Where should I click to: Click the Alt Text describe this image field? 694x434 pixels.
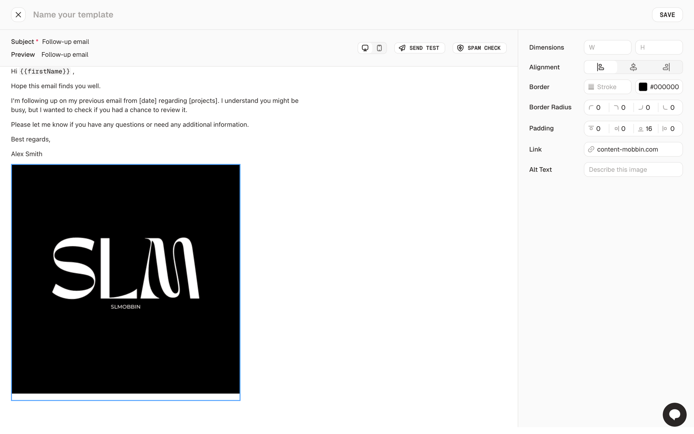click(x=633, y=170)
